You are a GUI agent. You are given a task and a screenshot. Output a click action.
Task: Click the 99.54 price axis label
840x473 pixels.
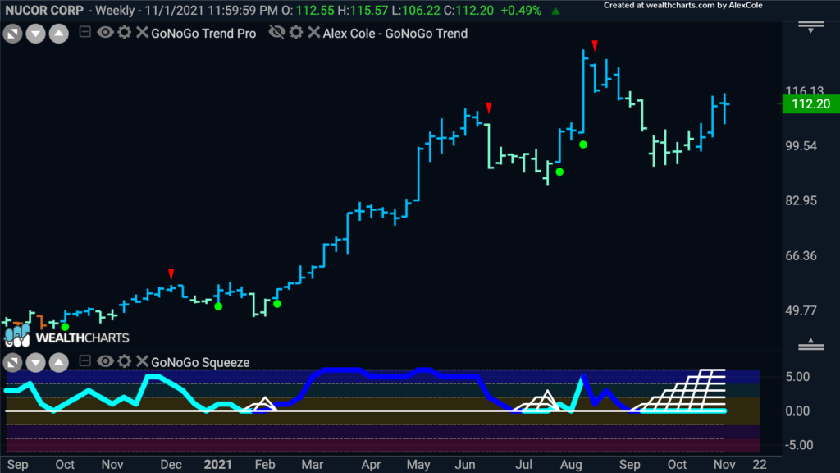[x=801, y=146]
